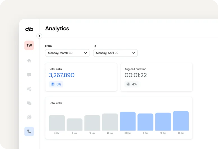
Task: Click the infinity-loop app logo
Action: [29, 29]
